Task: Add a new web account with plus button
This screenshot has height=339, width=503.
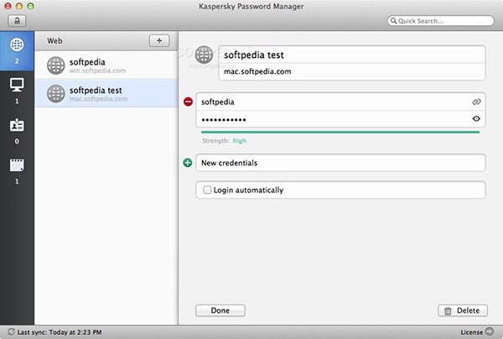Action: [159, 41]
